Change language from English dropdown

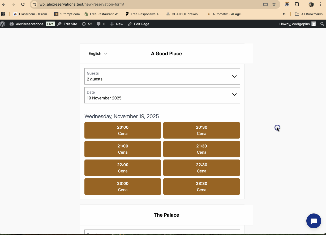98,54
